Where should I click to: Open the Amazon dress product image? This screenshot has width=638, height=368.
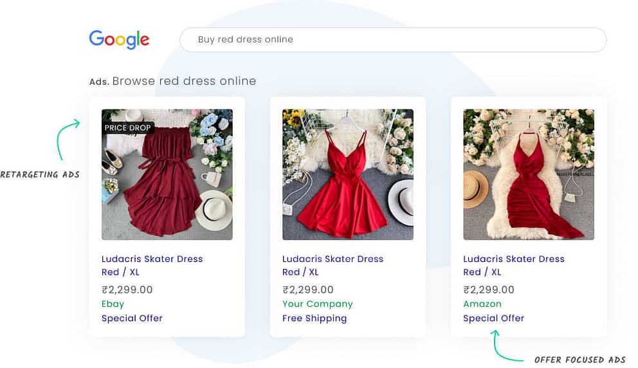tap(529, 174)
